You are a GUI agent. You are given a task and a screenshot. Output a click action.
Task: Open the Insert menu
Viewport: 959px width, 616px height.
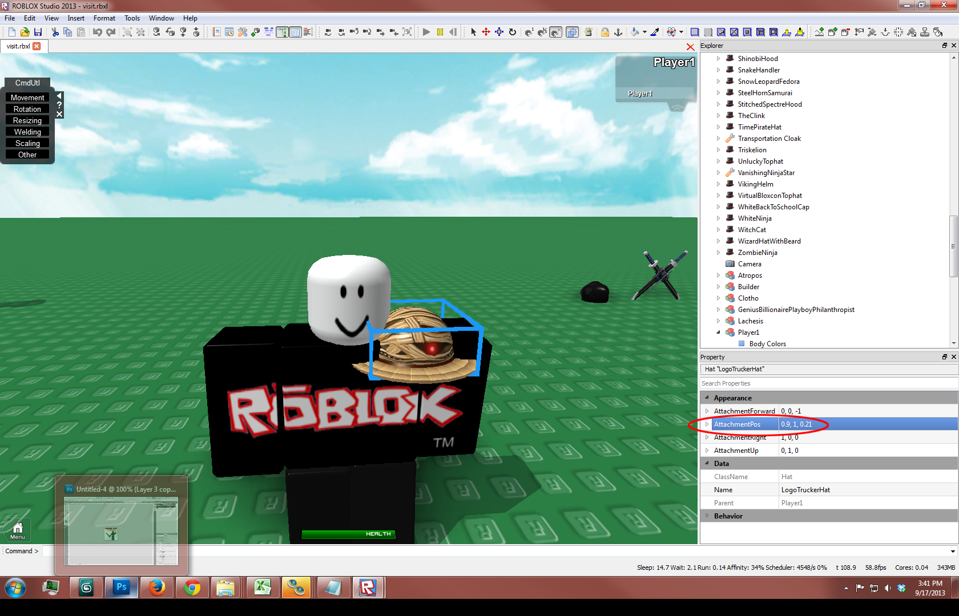click(x=76, y=18)
